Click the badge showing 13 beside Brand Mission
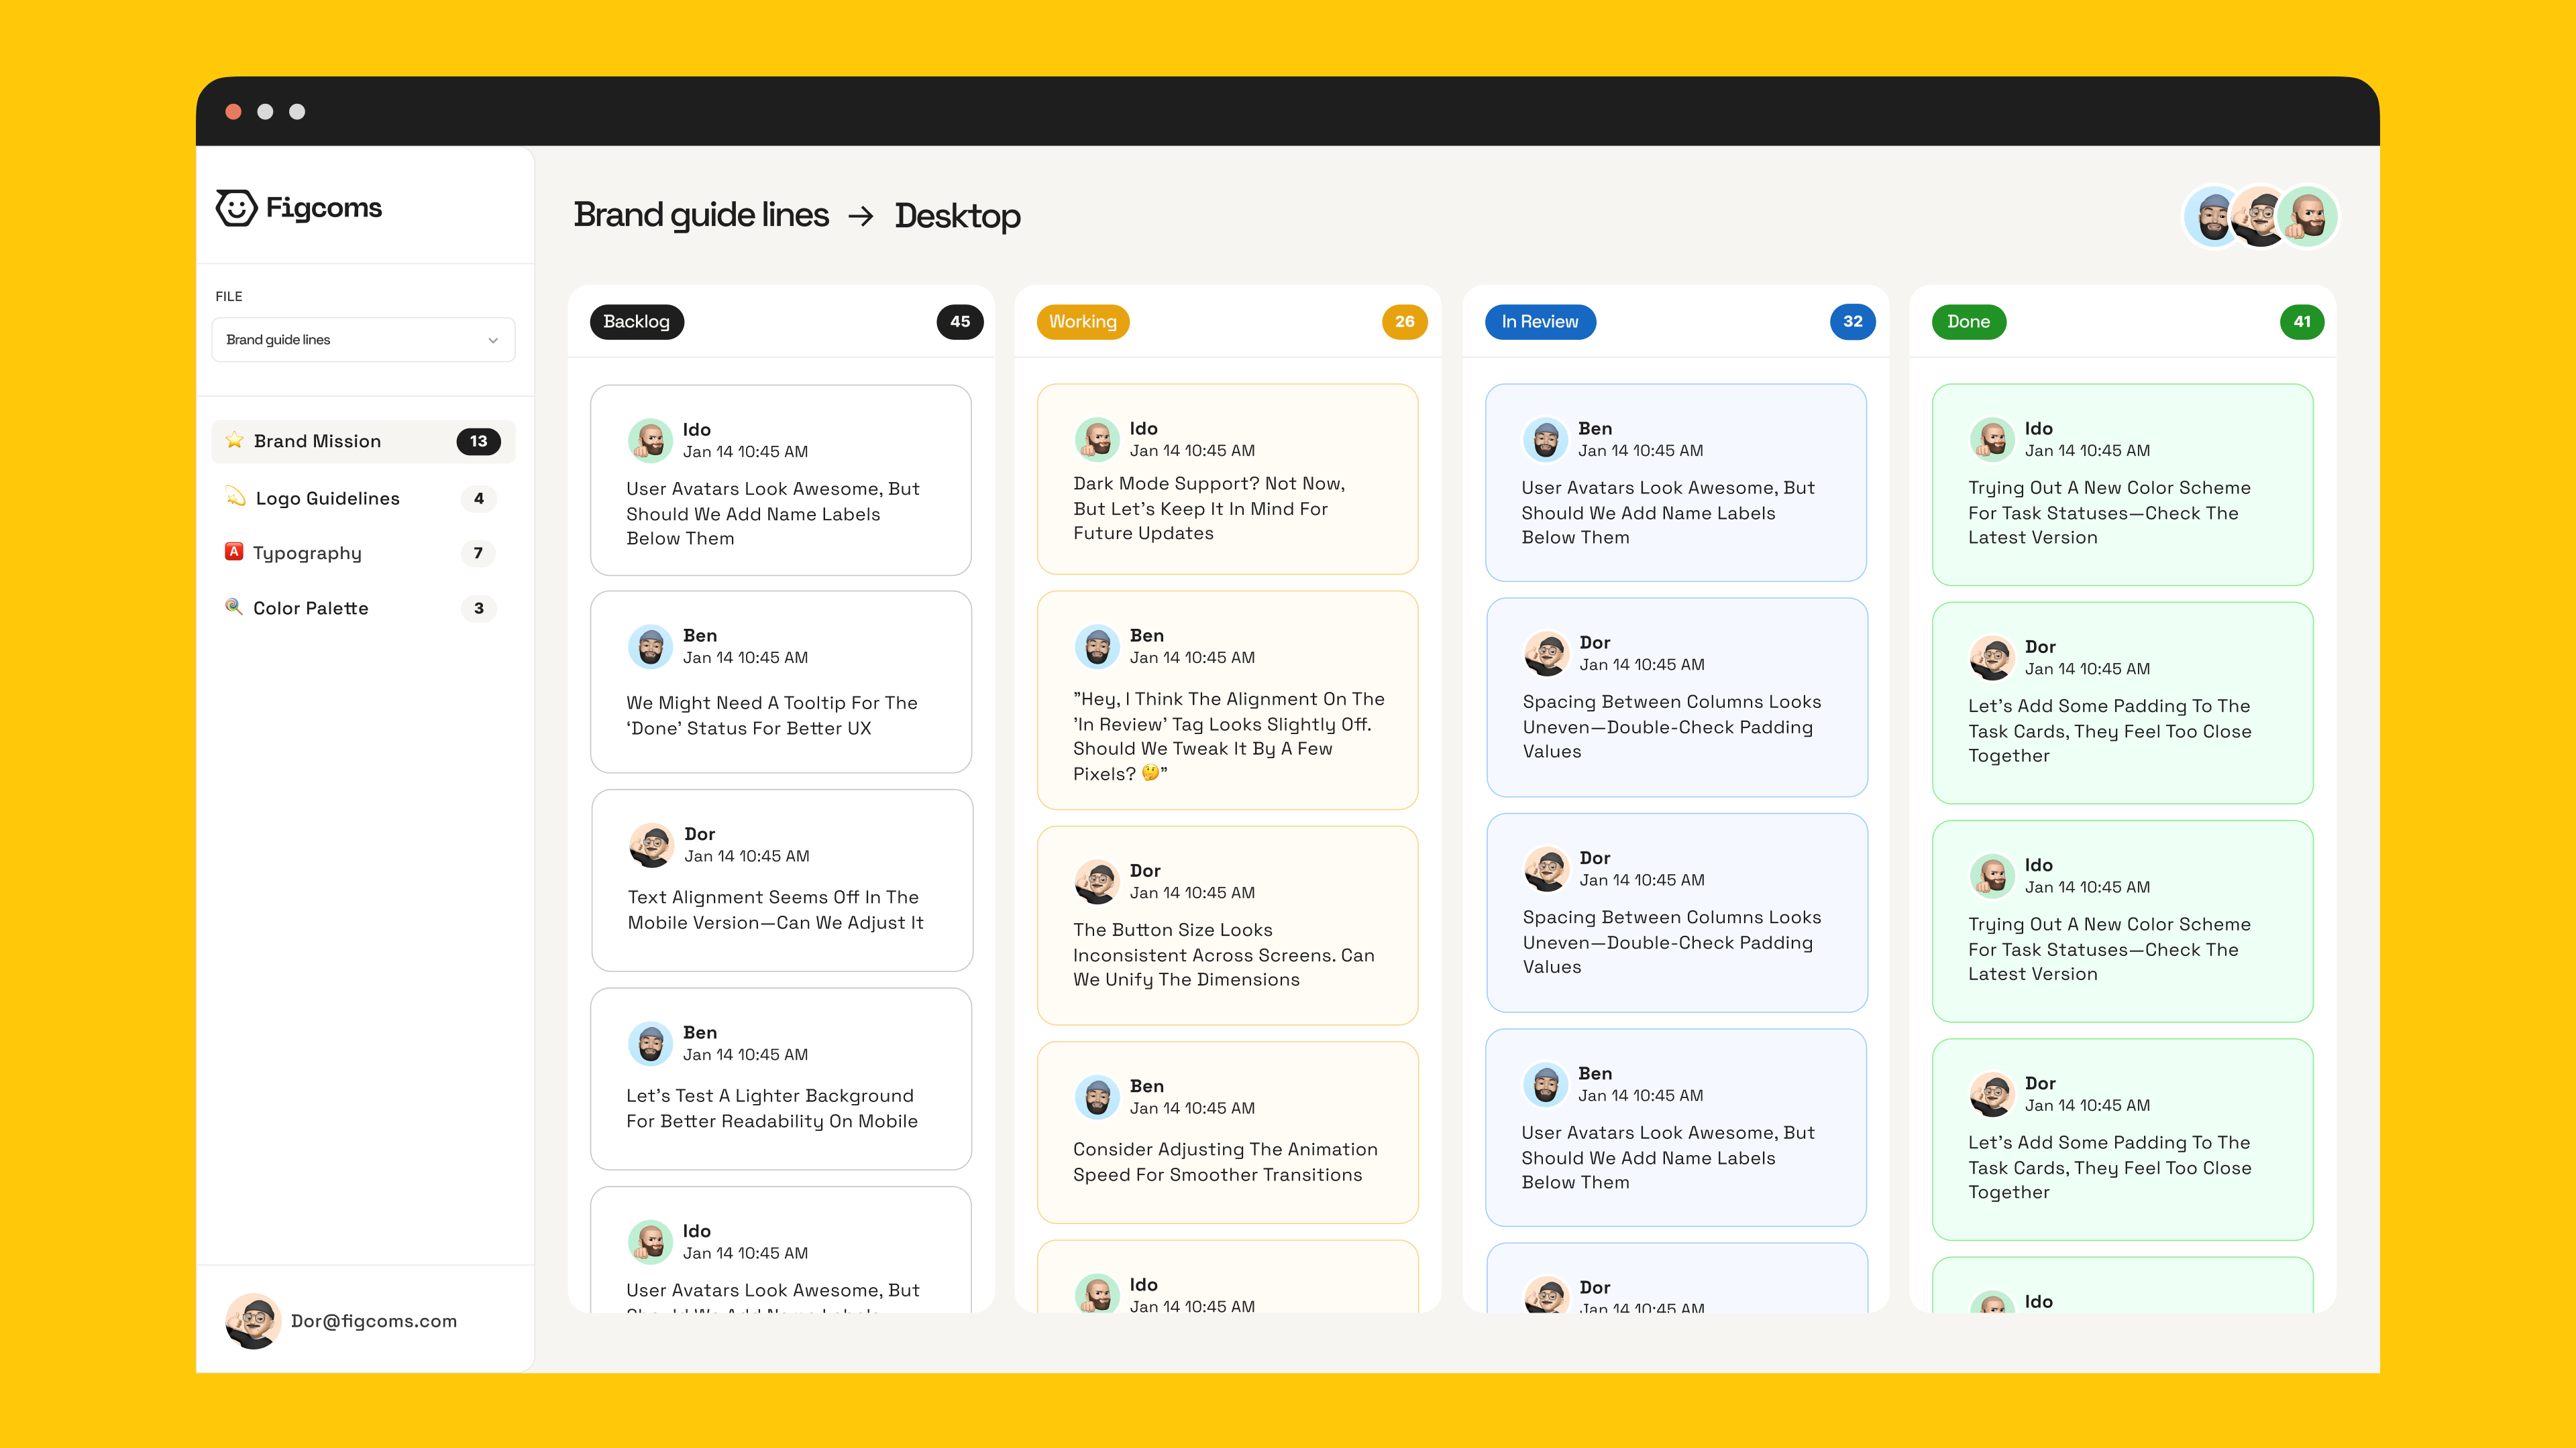2576x1448 pixels. click(x=479, y=440)
